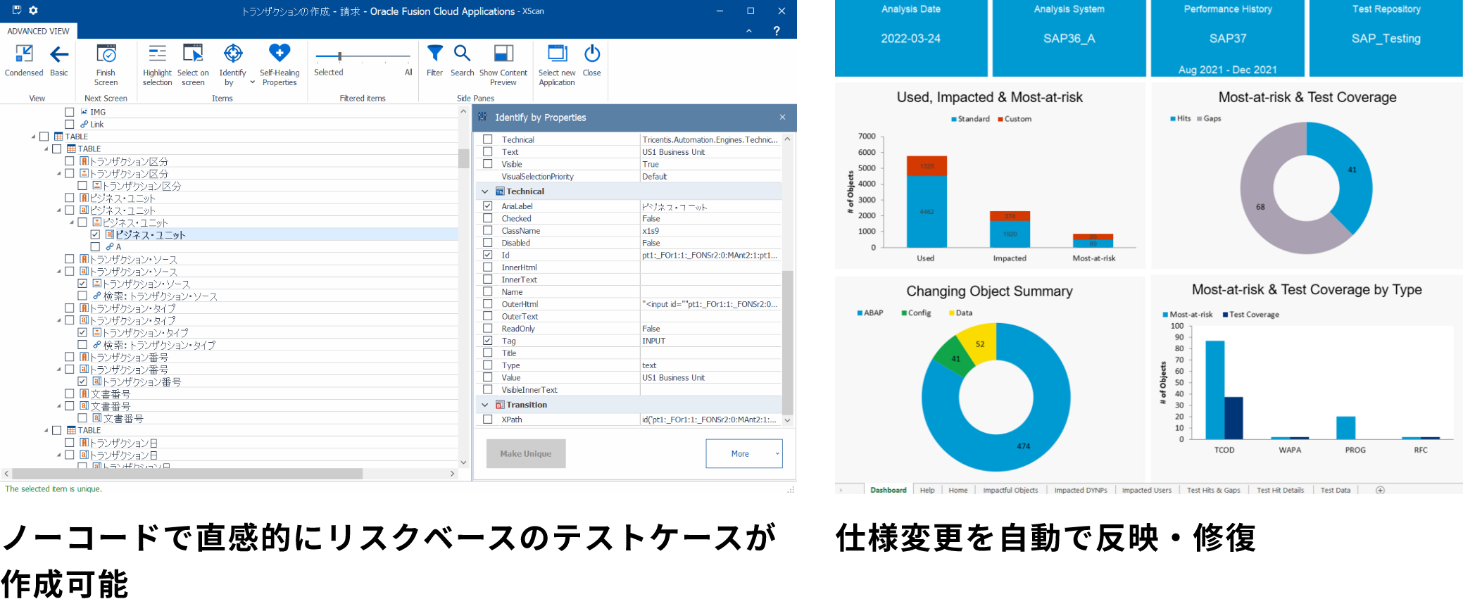Collapse the トランザクション・タイプ tree node
This screenshot has height=599, width=1463.
click(x=59, y=320)
